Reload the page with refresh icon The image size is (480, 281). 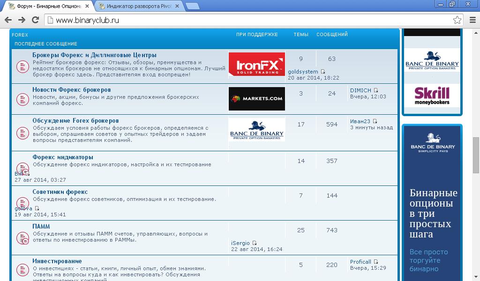(x=35, y=20)
